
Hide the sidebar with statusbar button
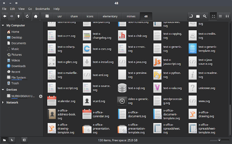tap(24, 140)
